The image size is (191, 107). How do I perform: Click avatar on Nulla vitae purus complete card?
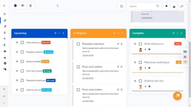[141, 50]
